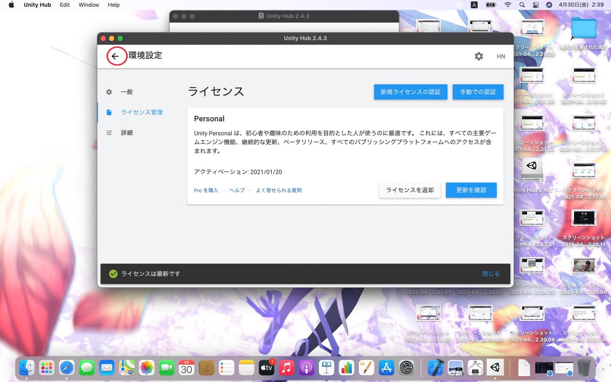Click the 新規ライセンスの認証 button
611x382 pixels.
click(x=411, y=92)
